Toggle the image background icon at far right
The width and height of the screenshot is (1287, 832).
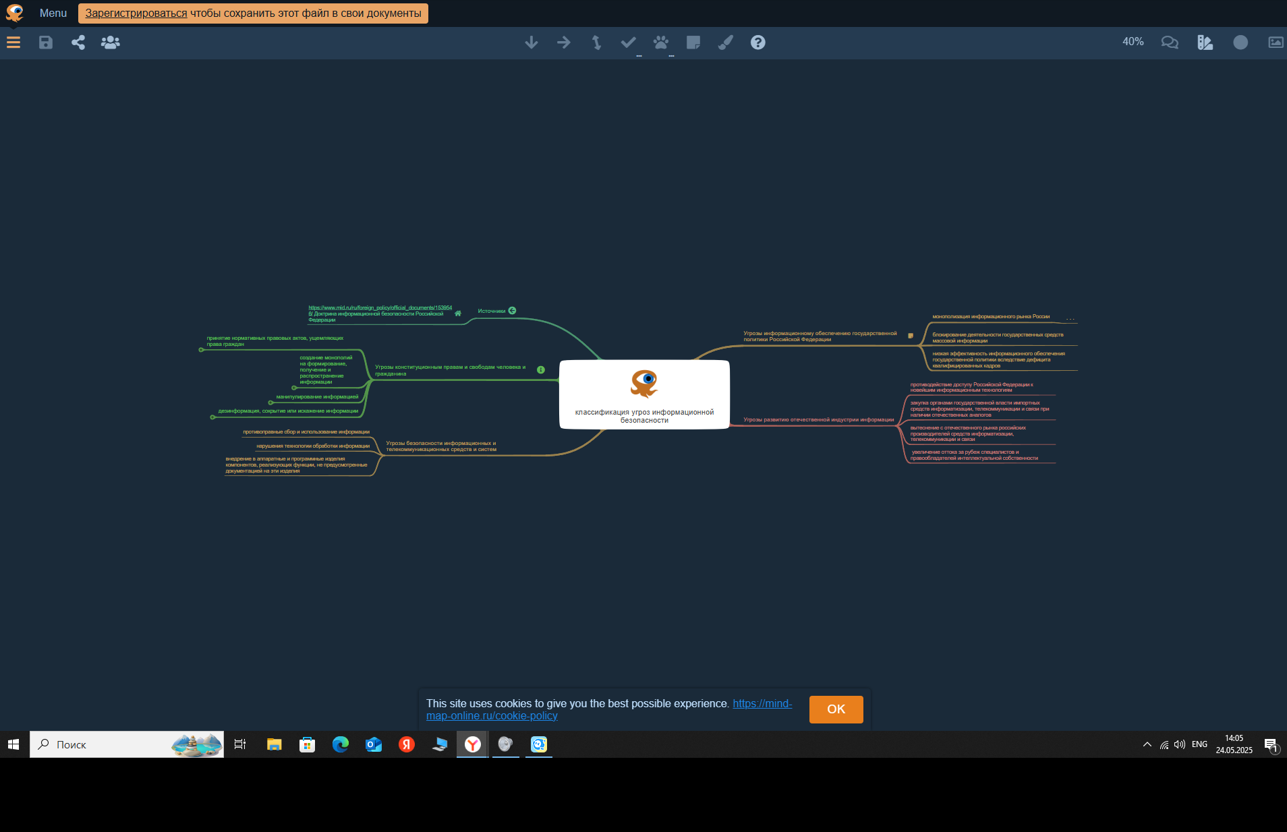click(1276, 42)
